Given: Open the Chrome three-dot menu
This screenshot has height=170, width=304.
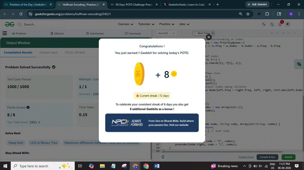Looking at the screenshot, I should 299,14.
